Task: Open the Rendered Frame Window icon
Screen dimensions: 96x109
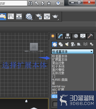Action: [x=47, y=16]
